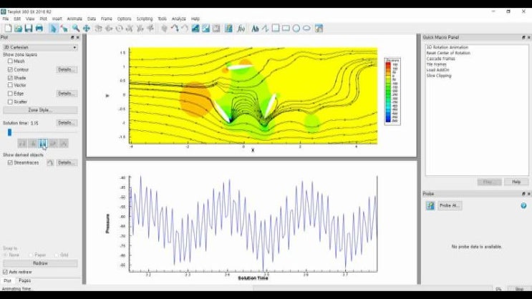Screen dimensions: 532x299
Task: Click the Open file toolbar icon
Action: (x=18, y=29)
